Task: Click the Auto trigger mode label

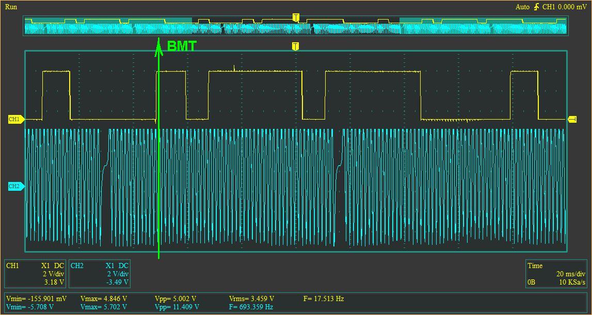Action: tap(522, 7)
